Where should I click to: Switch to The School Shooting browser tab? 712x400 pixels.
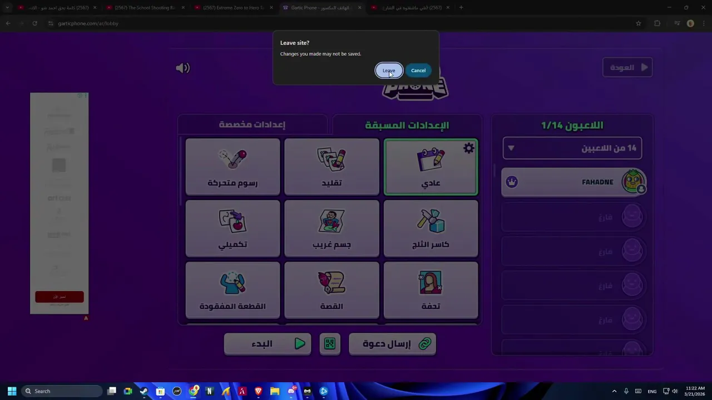(x=145, y=8)
